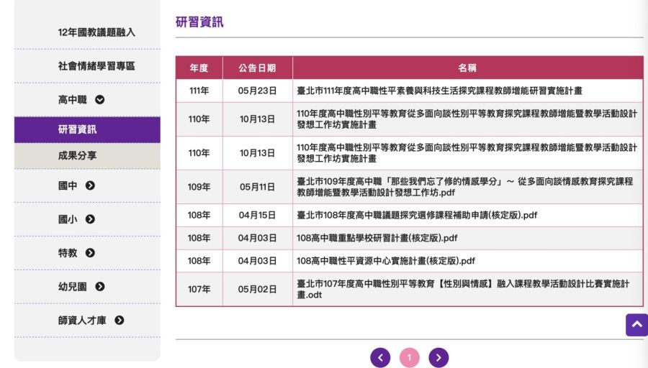Open 臺北市109年度高中職 情感學分 工作坊 pdf
Screen dimensions: 648x368
coord(464,187)
